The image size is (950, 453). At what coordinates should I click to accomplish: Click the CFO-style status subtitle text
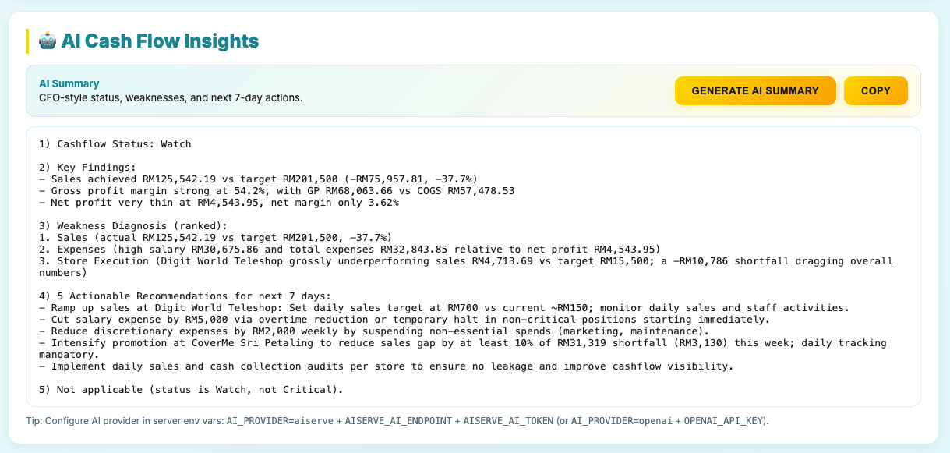171,97
